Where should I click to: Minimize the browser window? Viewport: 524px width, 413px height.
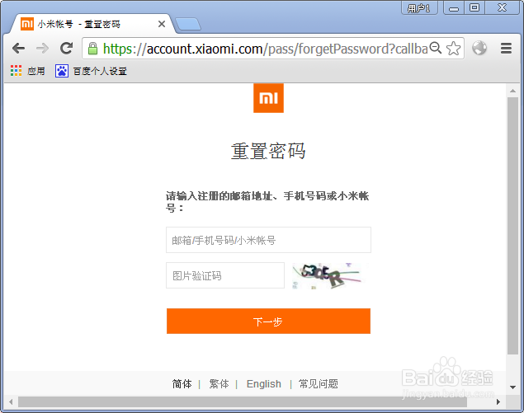[454, 7]
